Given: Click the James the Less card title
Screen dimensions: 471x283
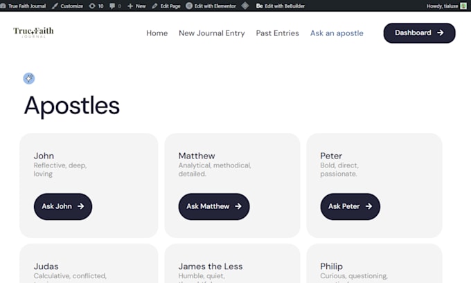Looking at the screenshot, I should 211,266.
